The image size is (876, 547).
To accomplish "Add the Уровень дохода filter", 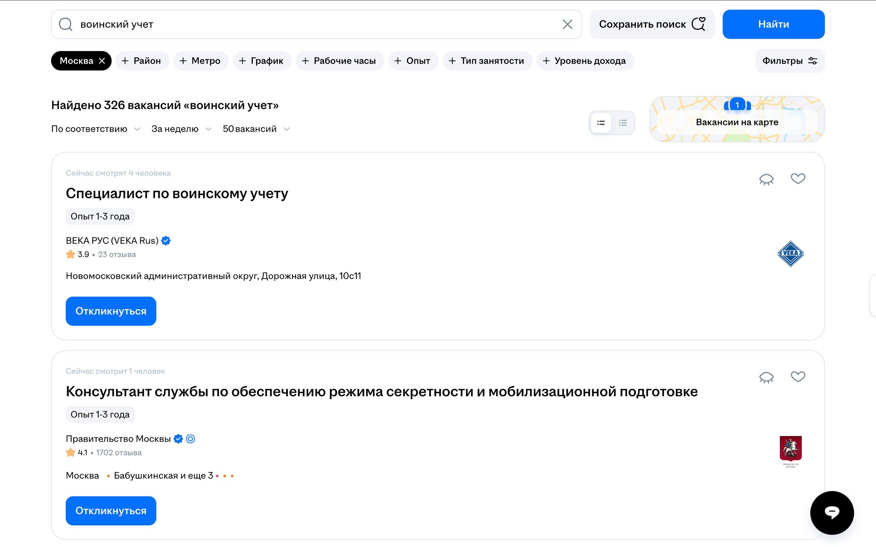I will [x=585, y=61].
